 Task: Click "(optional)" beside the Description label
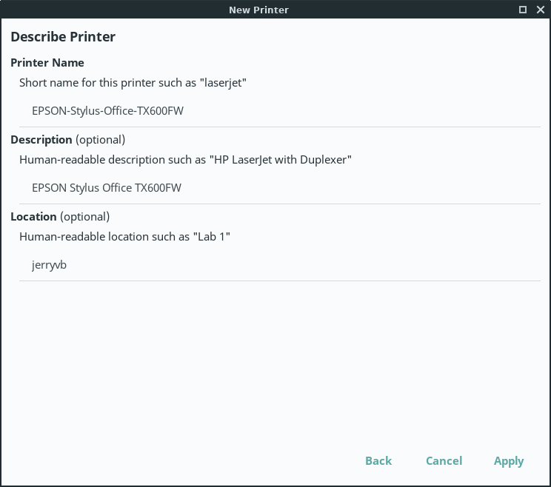100,140
